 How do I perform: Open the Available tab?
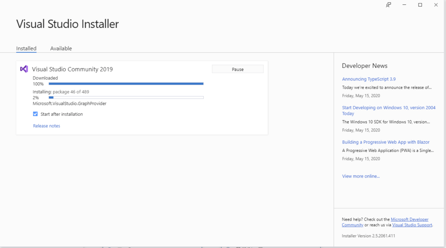(x=61, y=48)
